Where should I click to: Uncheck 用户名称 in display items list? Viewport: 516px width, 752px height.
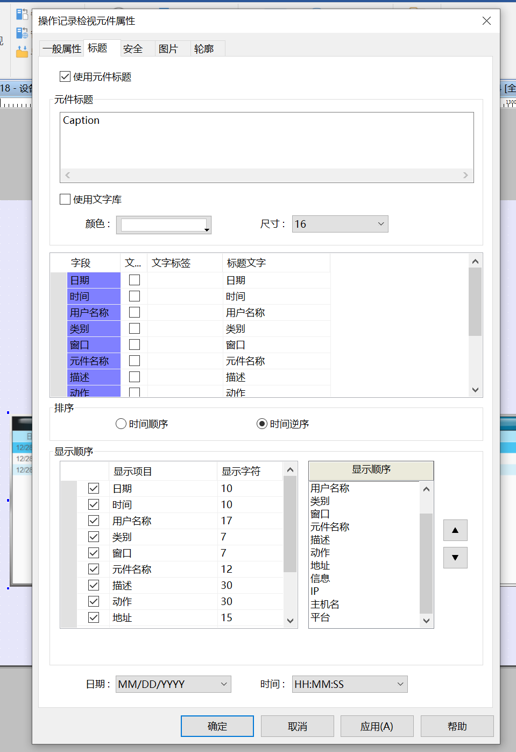(x=94, y=521)
